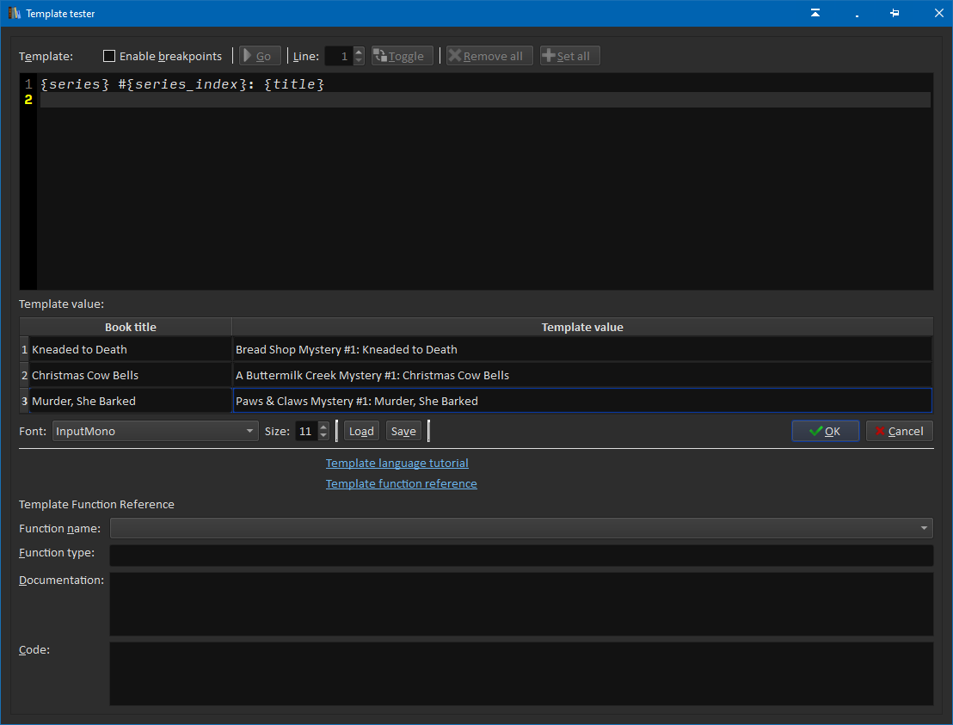Confirm with the OK button
This screenshot has height=725, width=953.
click(826, 431)
